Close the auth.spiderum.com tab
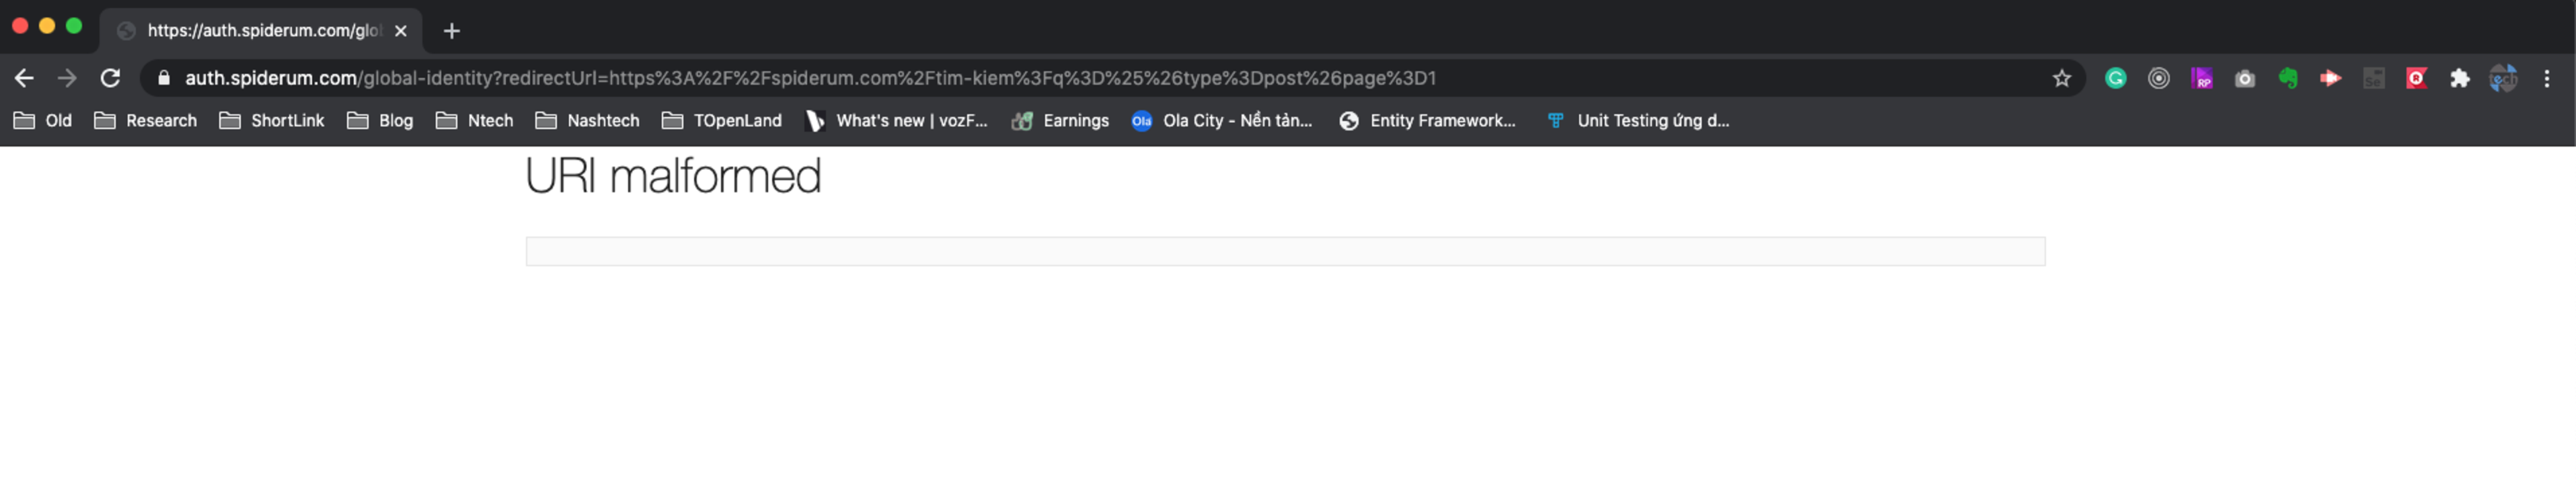The image size is (2576, 484). click(x=401, y=31)
